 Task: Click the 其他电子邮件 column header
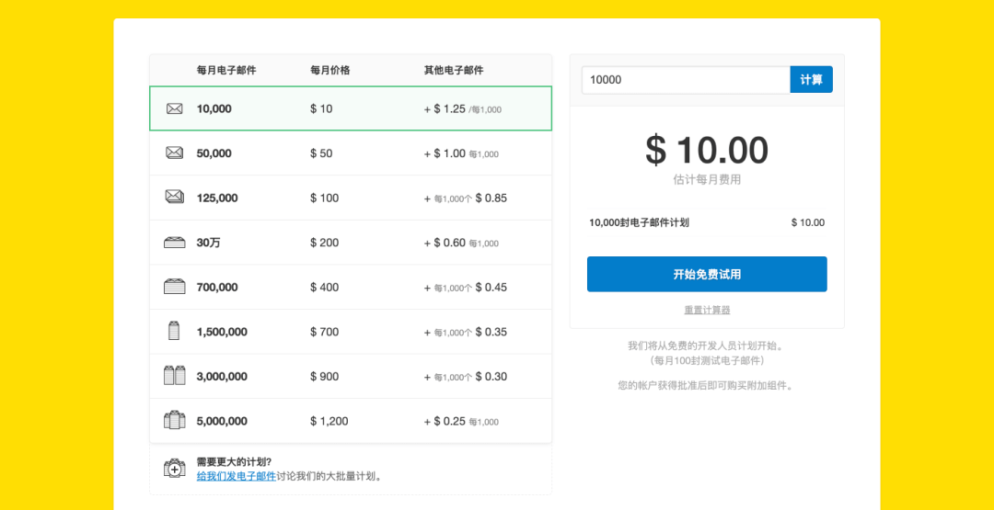tap(453, 70)
